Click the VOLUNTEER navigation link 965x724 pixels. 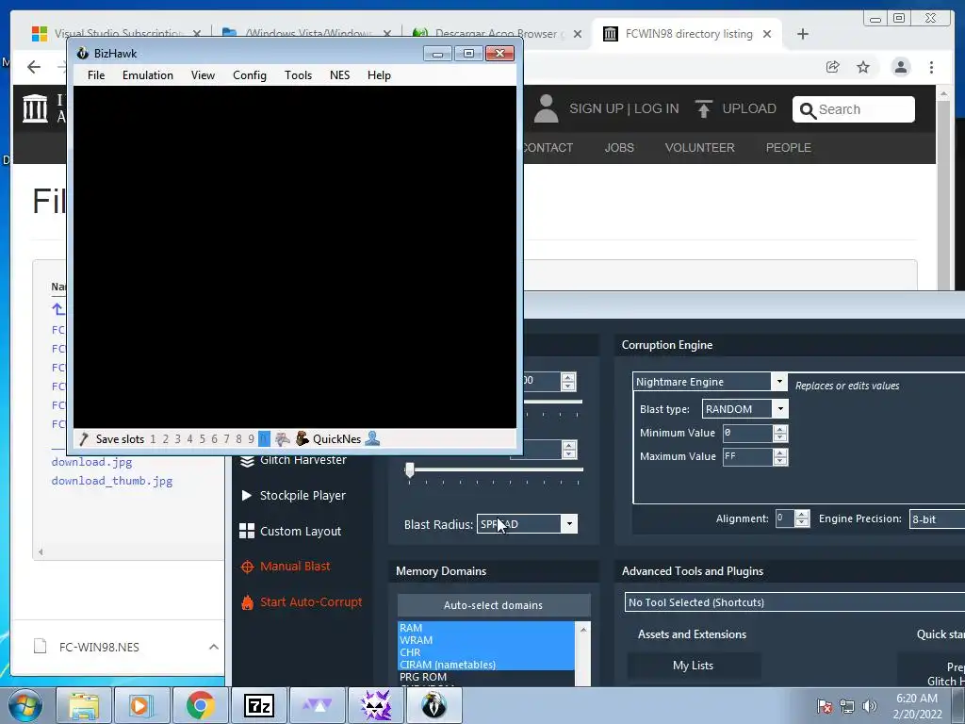tap(700, 148)
